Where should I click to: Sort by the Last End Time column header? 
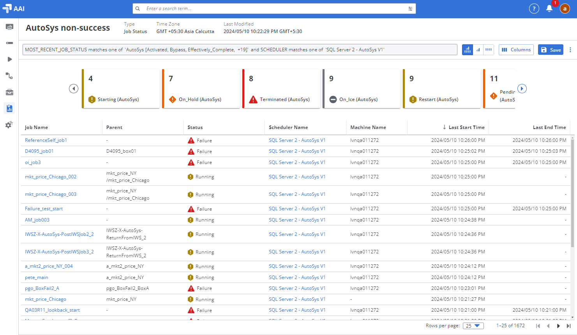point(549,127)
